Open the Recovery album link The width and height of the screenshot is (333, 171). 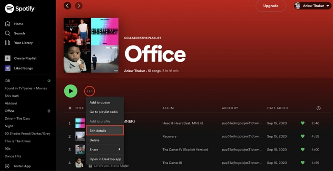coord(169,136)
